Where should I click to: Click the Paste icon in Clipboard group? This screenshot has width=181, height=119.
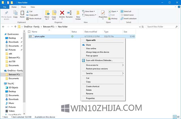[22, 13]
